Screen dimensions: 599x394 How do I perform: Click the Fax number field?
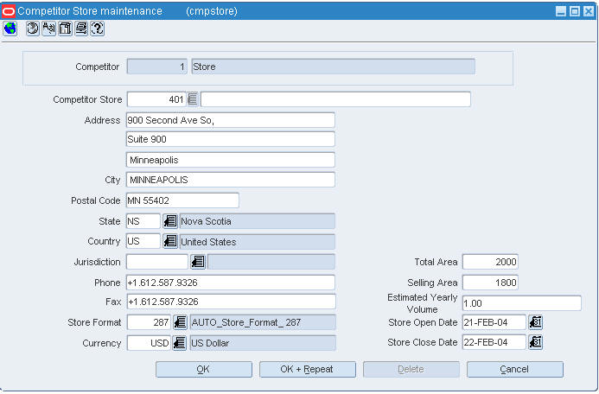(x=231, y=302)
